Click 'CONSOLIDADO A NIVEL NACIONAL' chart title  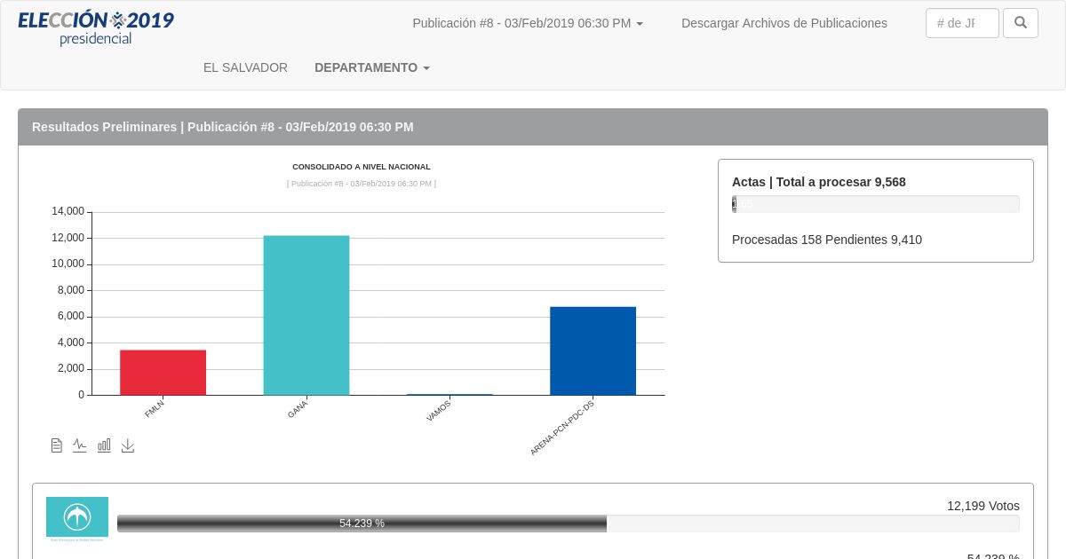coord(362,167)
